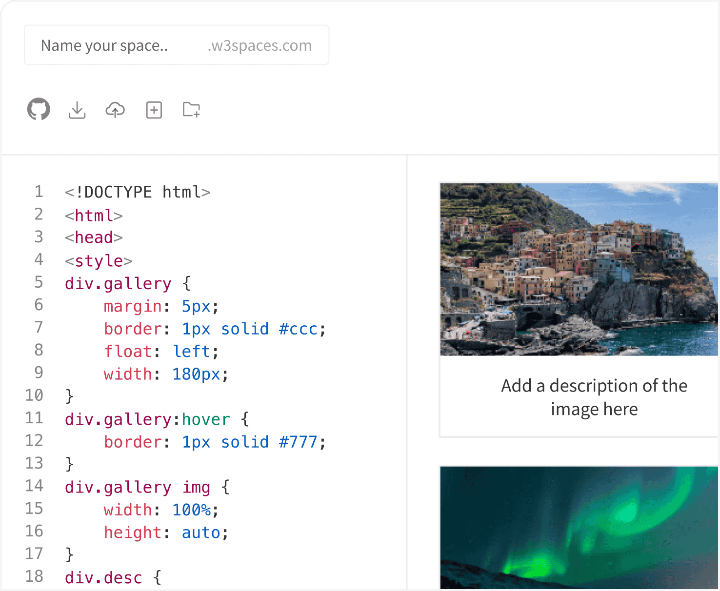Click the '#777' border color value
720x591 pixels.
coord(298,442)
